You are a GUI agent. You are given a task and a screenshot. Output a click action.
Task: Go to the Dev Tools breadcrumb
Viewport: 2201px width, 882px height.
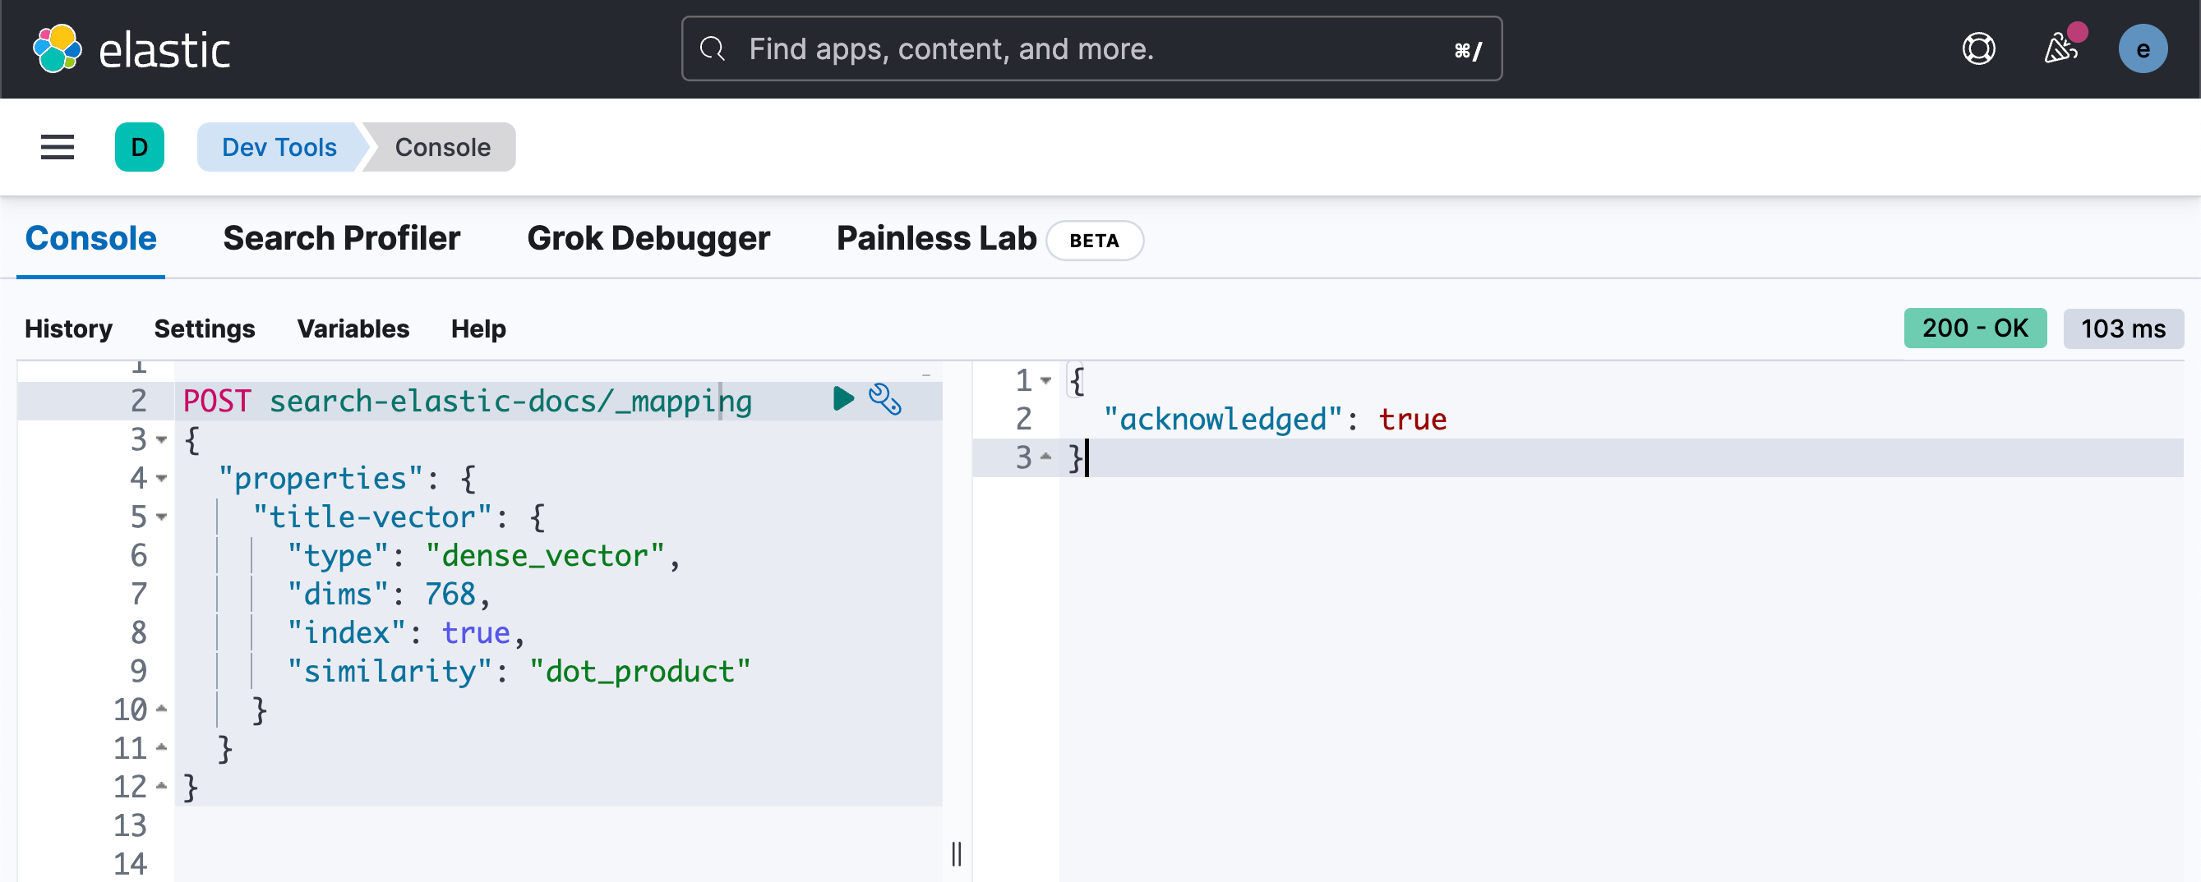279,147
